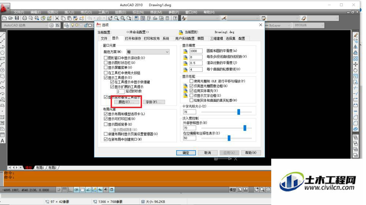The height and width of the screenshot is (205, 366).
Task: Switch to the 系统 tab
Action: [166, 39]
